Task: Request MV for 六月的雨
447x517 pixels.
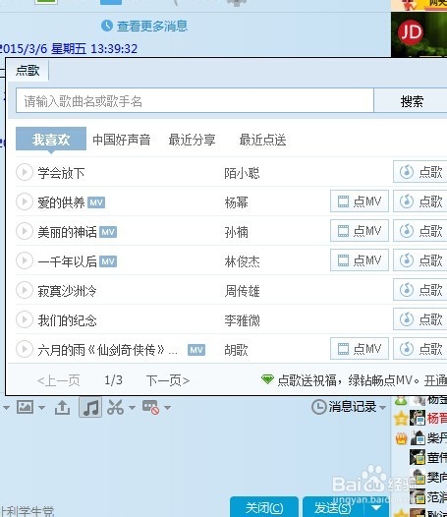Action: click(x=360, y=349)
